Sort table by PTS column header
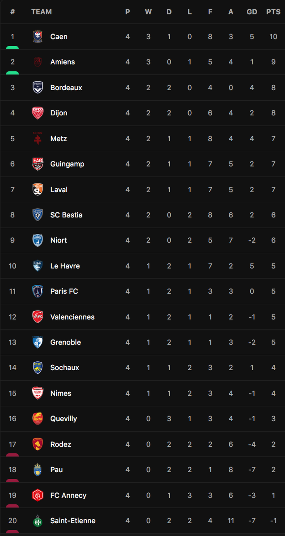 (273, 12)
